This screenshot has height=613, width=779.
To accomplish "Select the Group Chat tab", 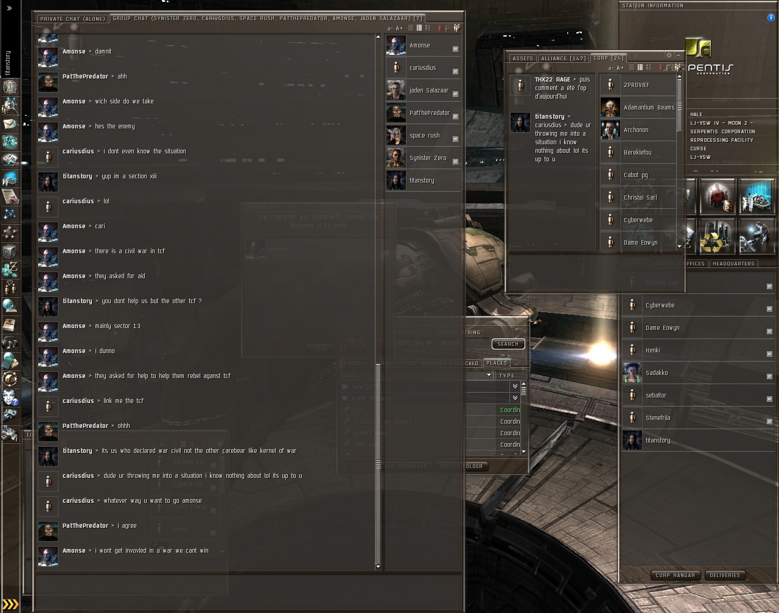I will pos(268,18).
